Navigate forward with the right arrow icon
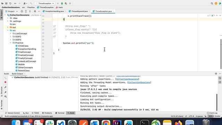Image resolution: width=222 pixels, height=125 pixels. pyautogui.click(x=19, y=3)
